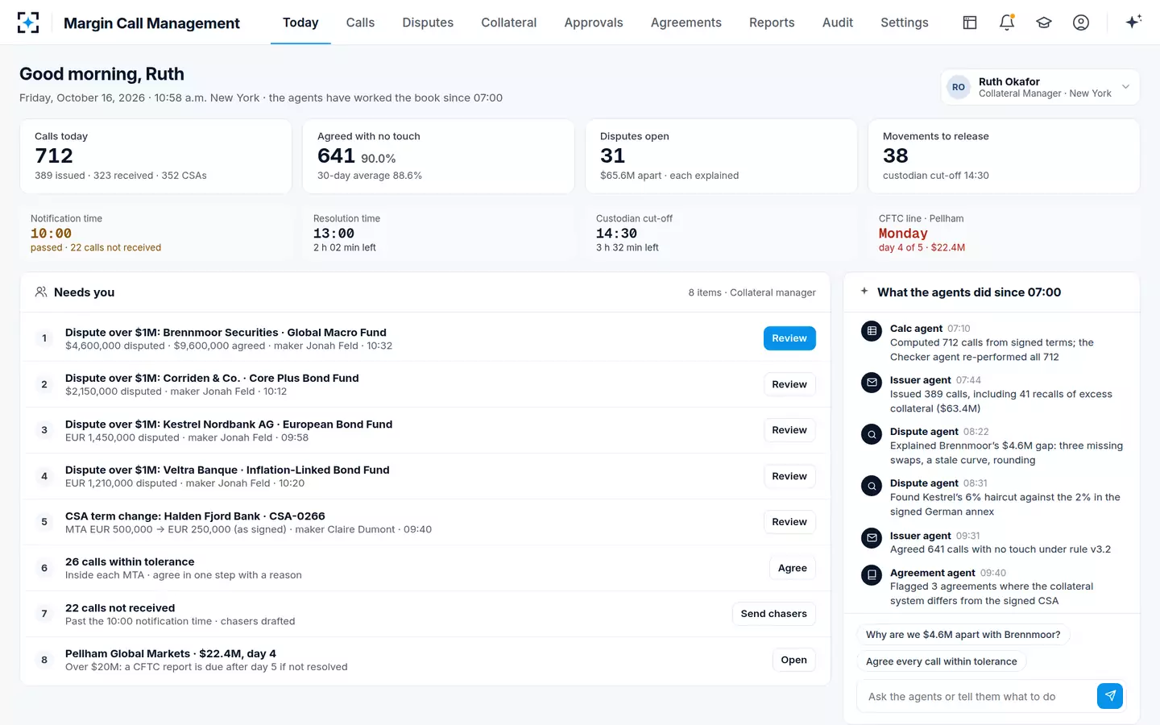
Task: Open the layout panel icon in header
Action: pyautogui.click(x=970, y=23)
